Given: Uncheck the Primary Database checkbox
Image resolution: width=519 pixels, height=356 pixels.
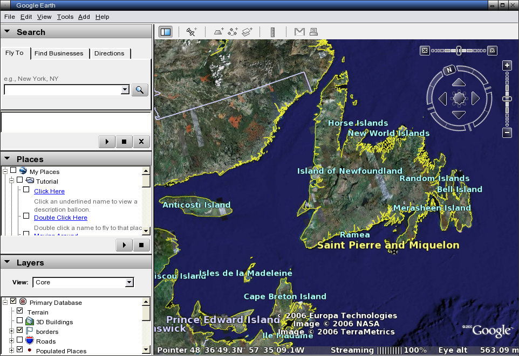Looking at the screenshot, I should pyautogui.click(x=13, y=301).
